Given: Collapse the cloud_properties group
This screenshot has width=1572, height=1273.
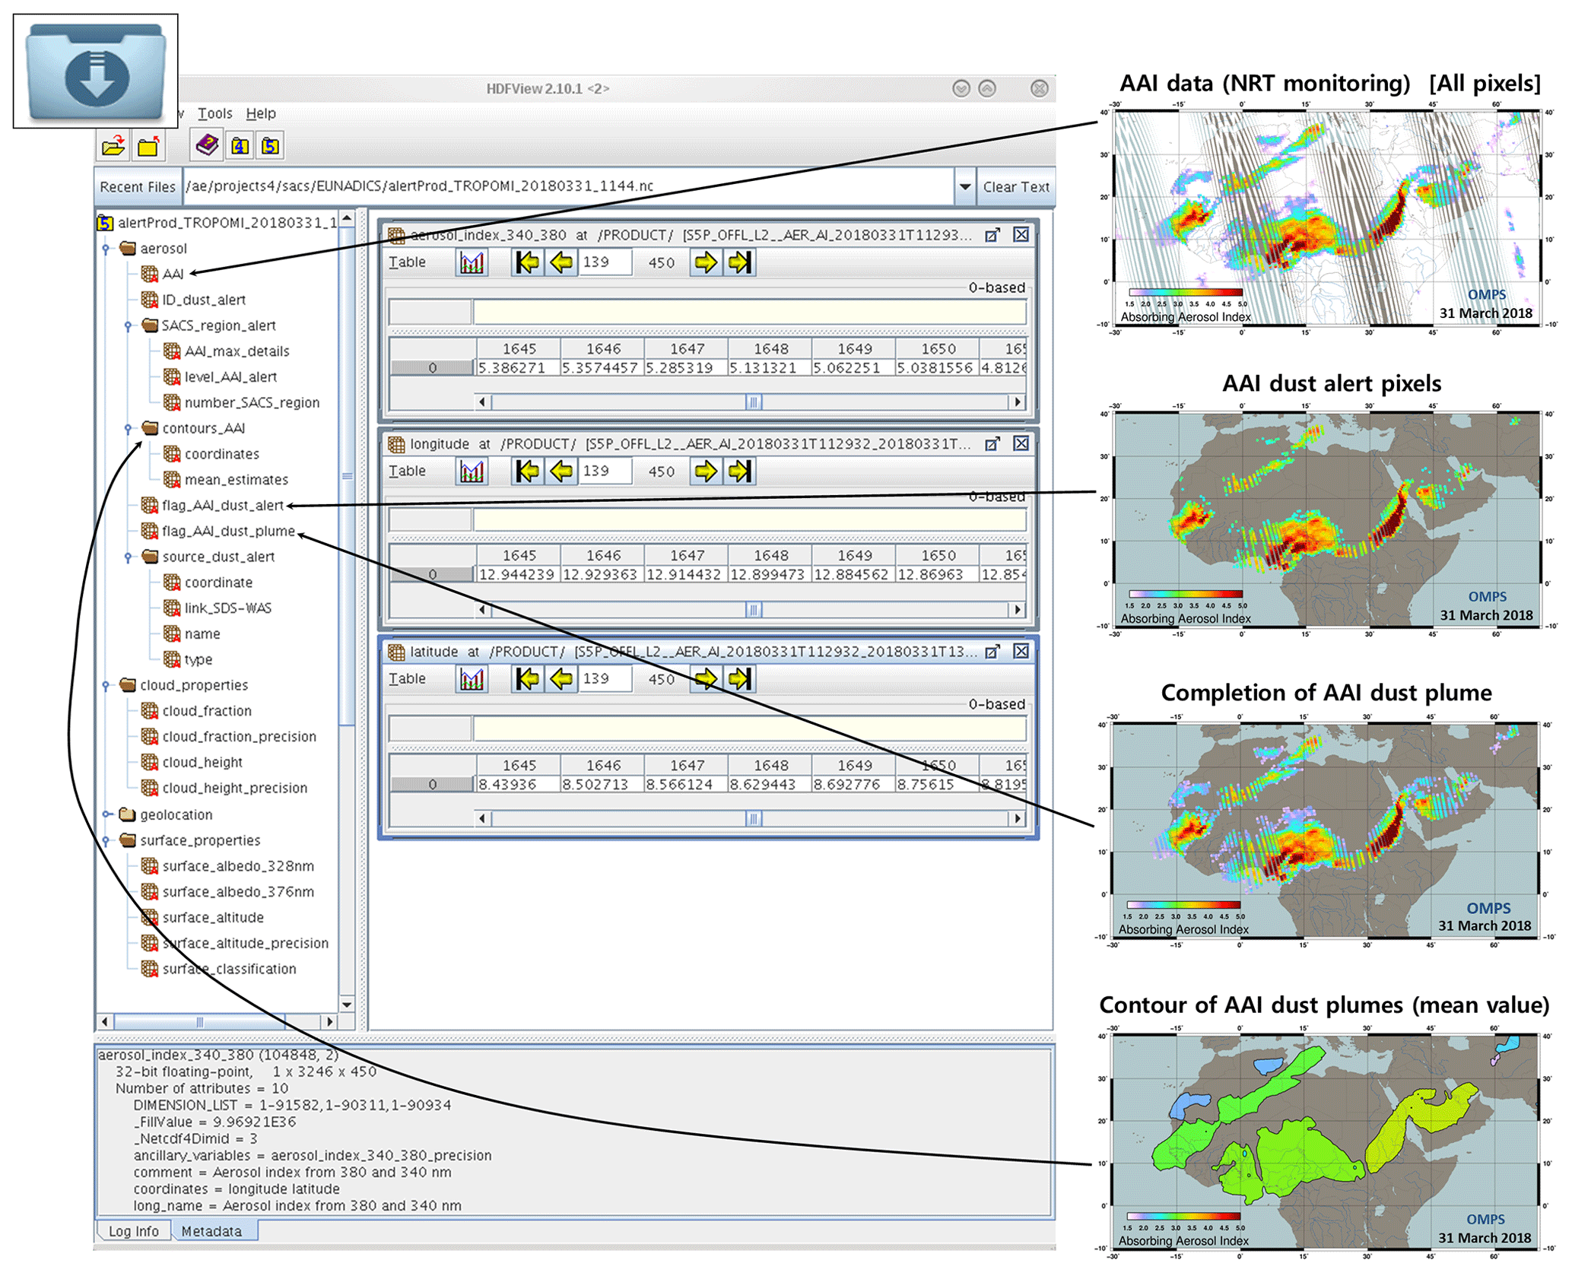Looking at the screenshot, I should 106,685.
